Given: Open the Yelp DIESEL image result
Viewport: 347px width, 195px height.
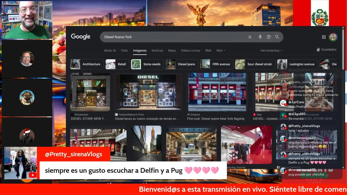Looking at the screenshot, I should (267, 92).
